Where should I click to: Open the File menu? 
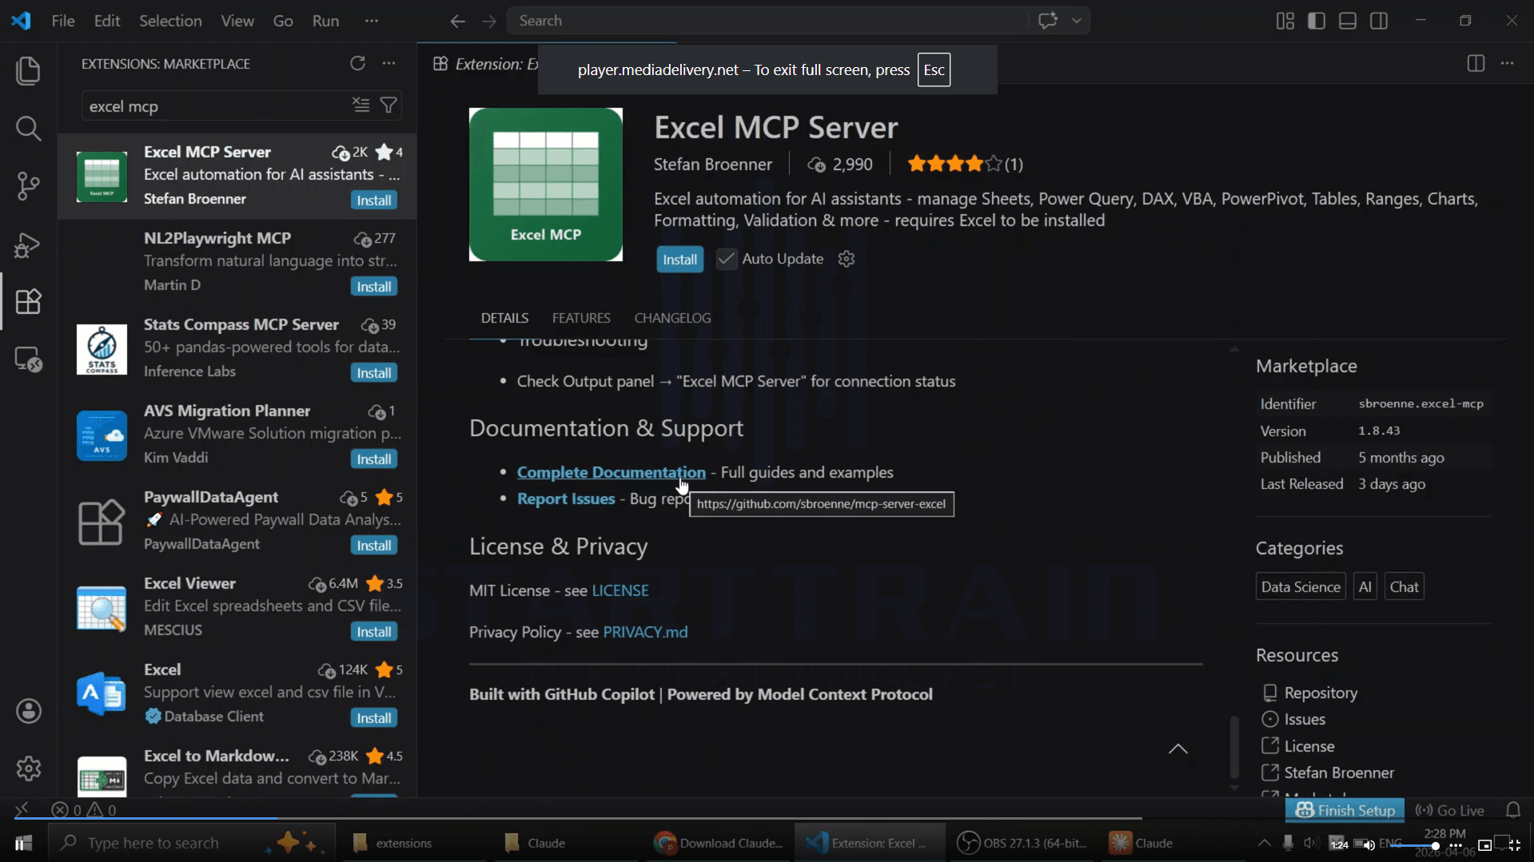63,21
